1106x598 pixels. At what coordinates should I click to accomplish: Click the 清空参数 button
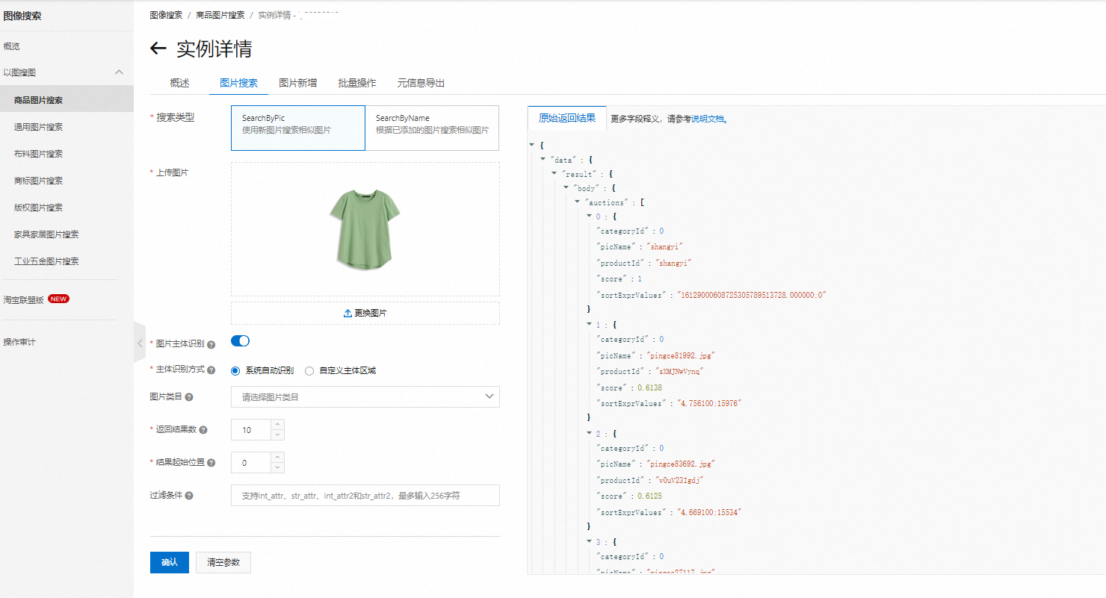click(223, 562)
